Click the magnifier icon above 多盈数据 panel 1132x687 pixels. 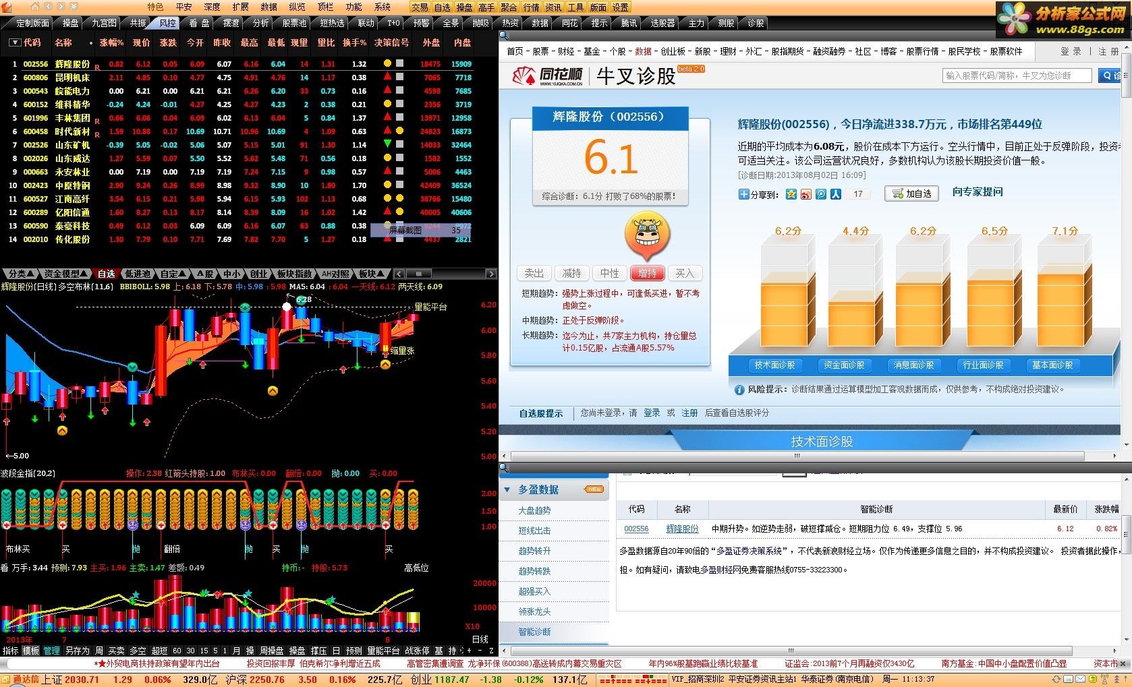point(504,467)
